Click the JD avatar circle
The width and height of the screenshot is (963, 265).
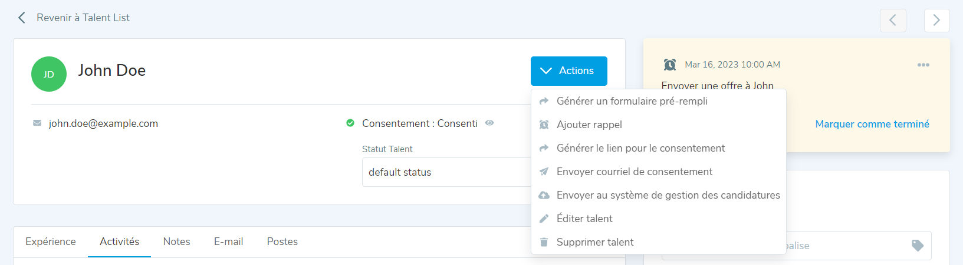tap(49, 74)
